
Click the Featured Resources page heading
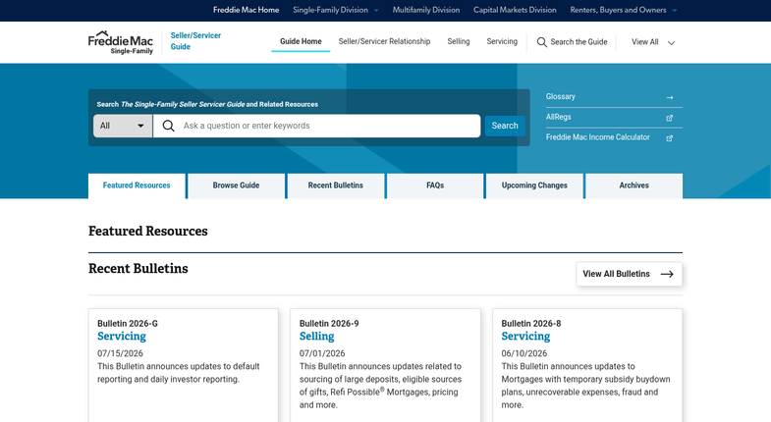click(x=148, y=232)
